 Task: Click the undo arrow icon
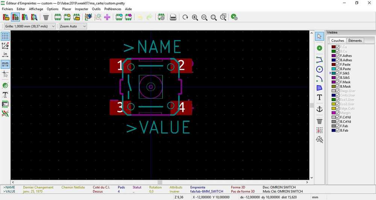[x=140, y=17]
